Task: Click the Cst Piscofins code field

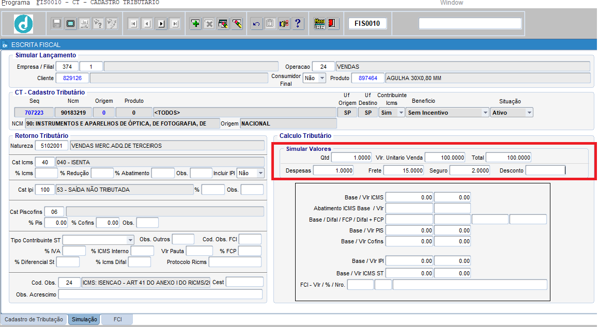Action: tap(54, 212)
